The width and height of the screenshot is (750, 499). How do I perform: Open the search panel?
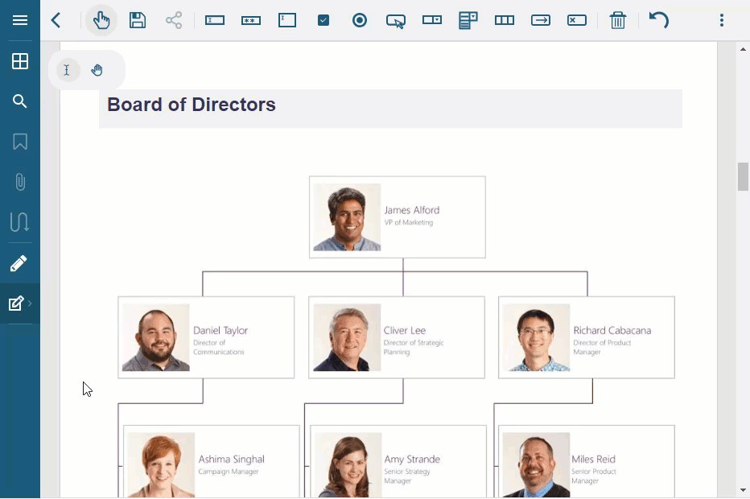19,101
